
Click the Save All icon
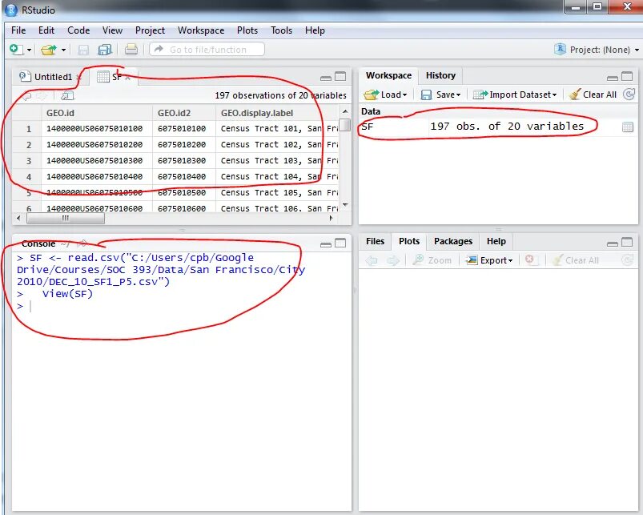tap(105, 50)
